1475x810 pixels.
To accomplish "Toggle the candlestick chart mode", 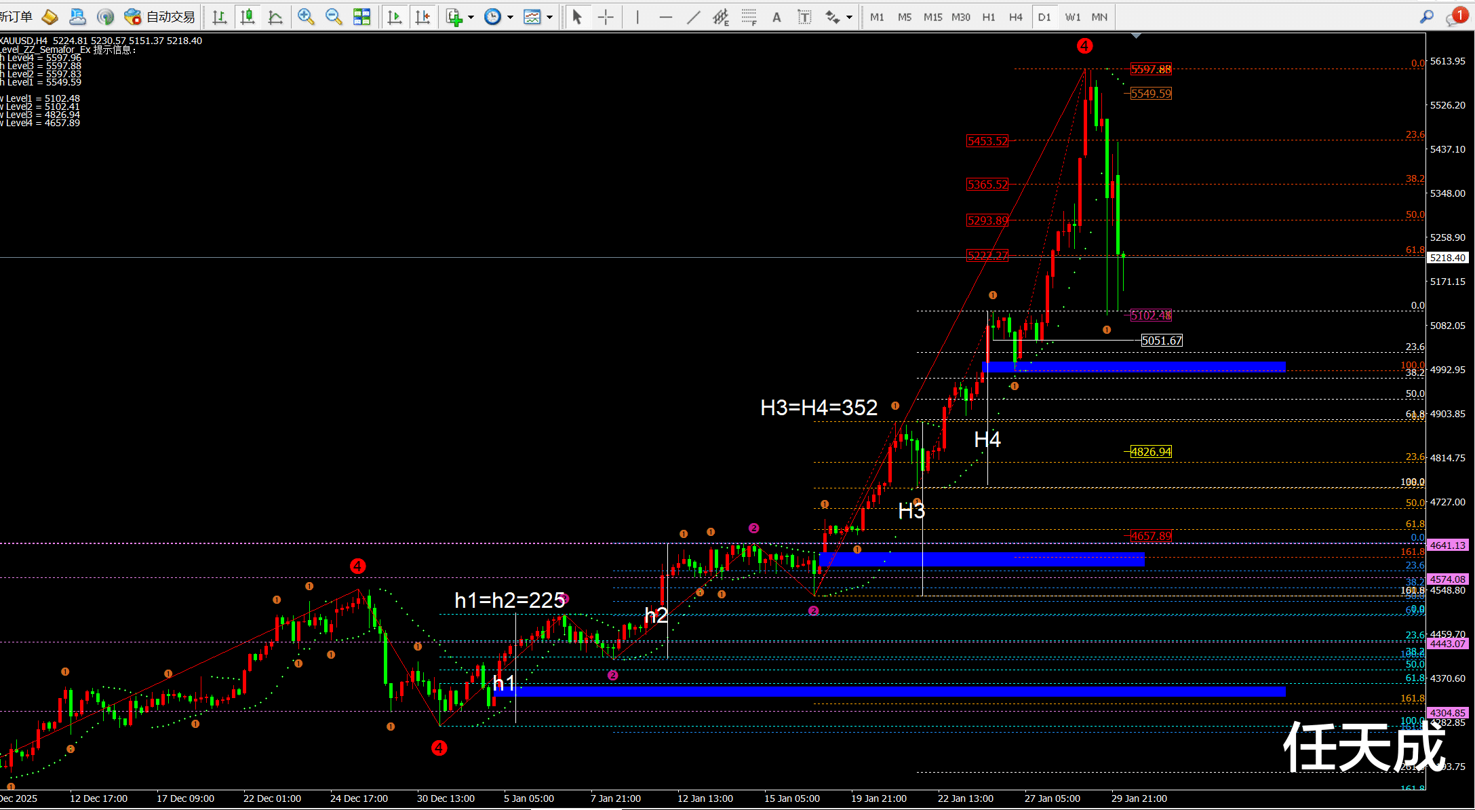I will click(248, 17).
